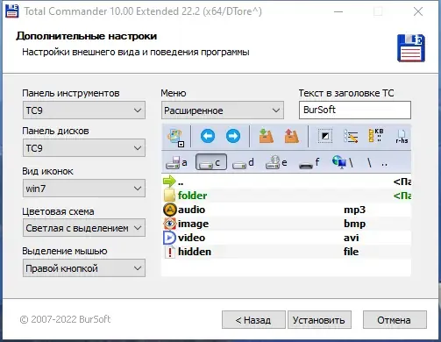Click the root backslash button in drive bar
This screenshot has height=342, width=441.
click(x=369, y=162)
